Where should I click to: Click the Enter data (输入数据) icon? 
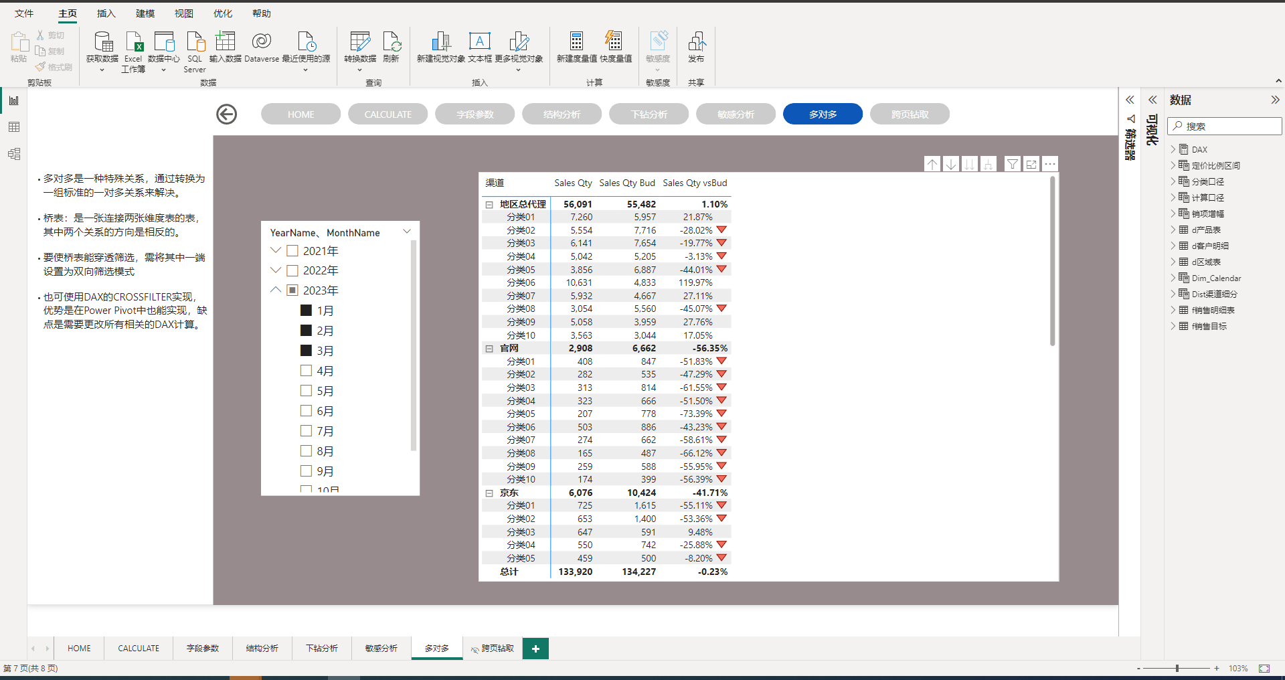[226, 42]
